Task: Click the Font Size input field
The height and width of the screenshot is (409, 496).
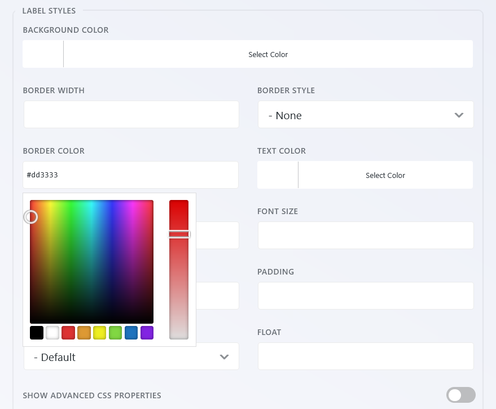Action: click(x=366, y=235)
